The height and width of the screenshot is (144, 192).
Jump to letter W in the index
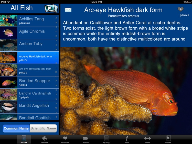[x=56, y=108]
